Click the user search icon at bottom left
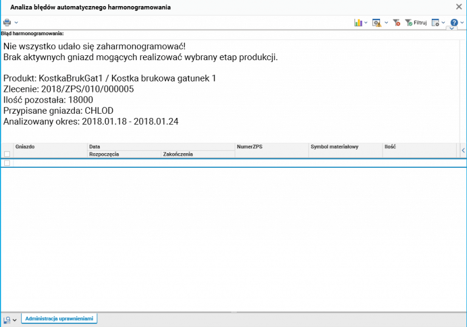467x327 pixels. click(x=7, y=320)
